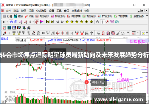Click the small triangle button beside the volume scale

coord(3,102)
